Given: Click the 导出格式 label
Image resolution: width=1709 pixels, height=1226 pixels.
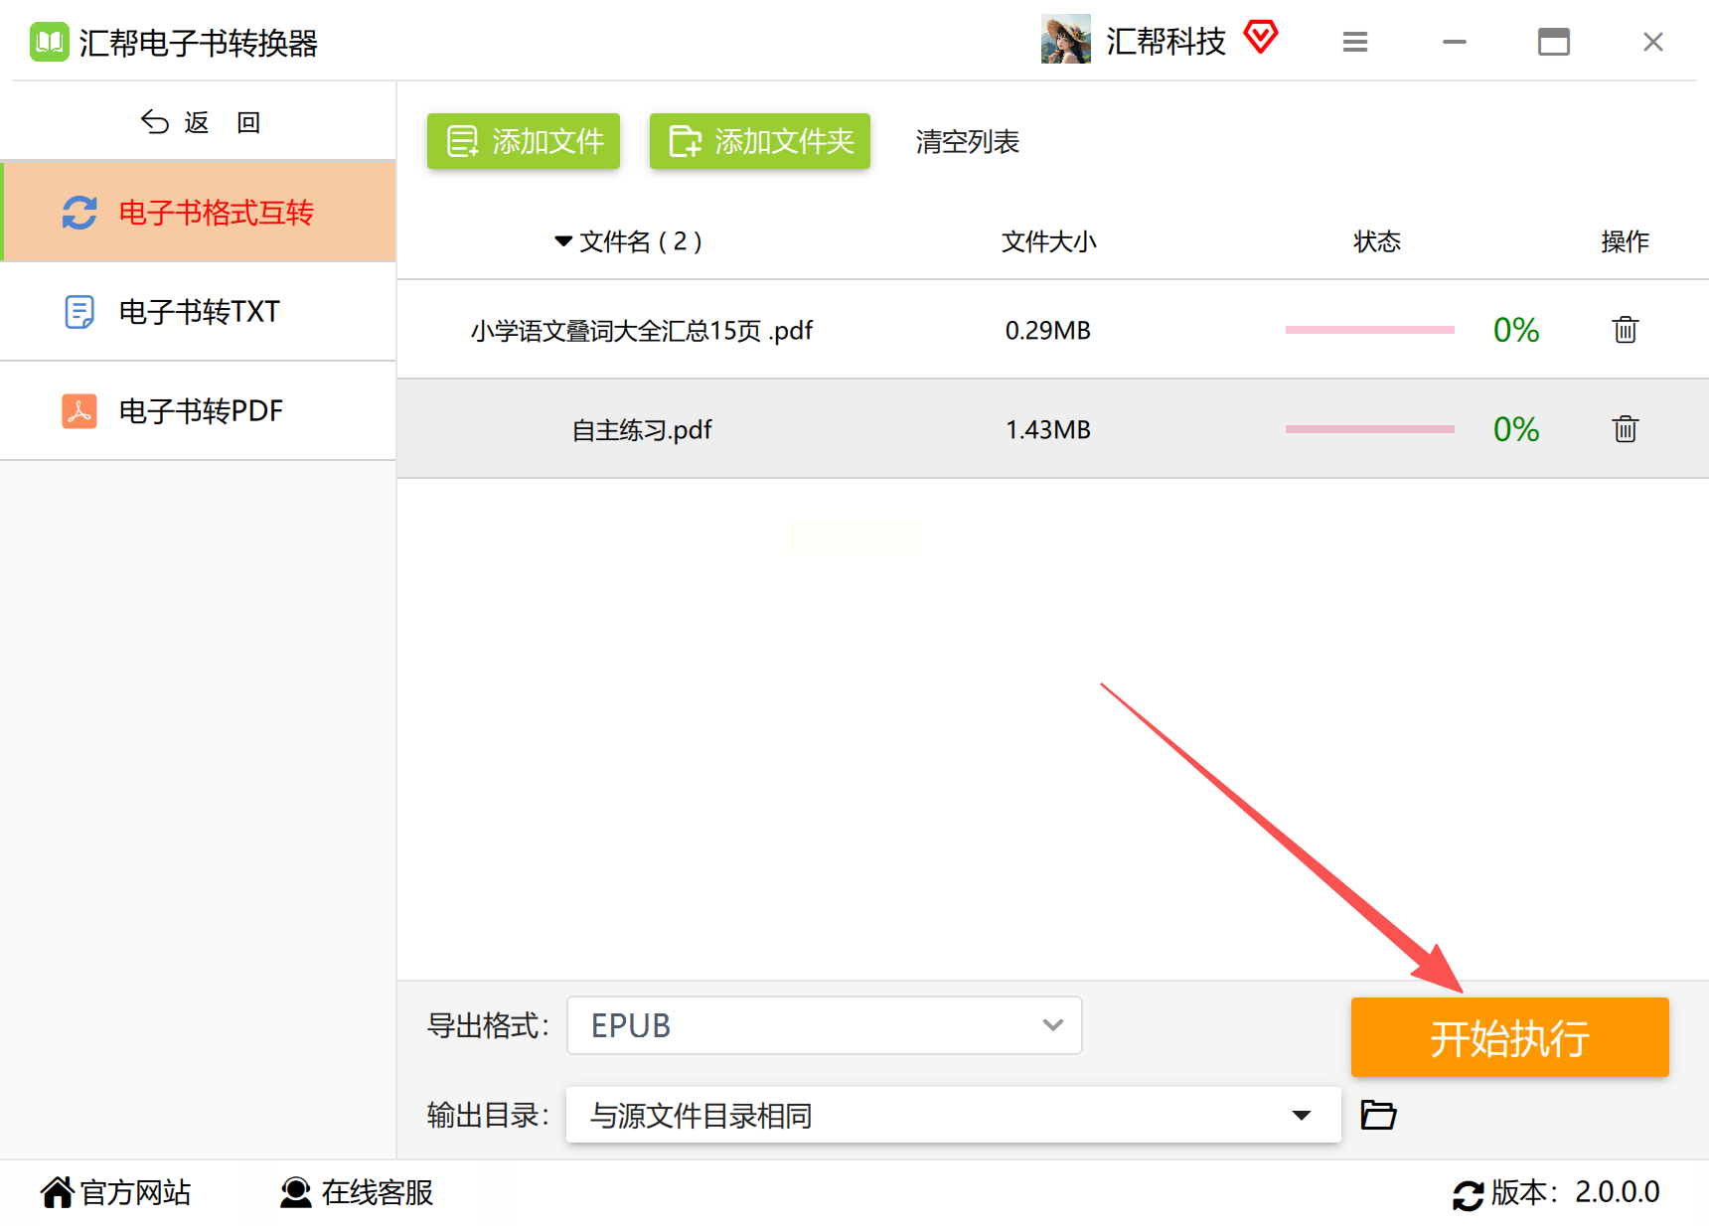Looking at the screenshot, I should (488, 1025).
